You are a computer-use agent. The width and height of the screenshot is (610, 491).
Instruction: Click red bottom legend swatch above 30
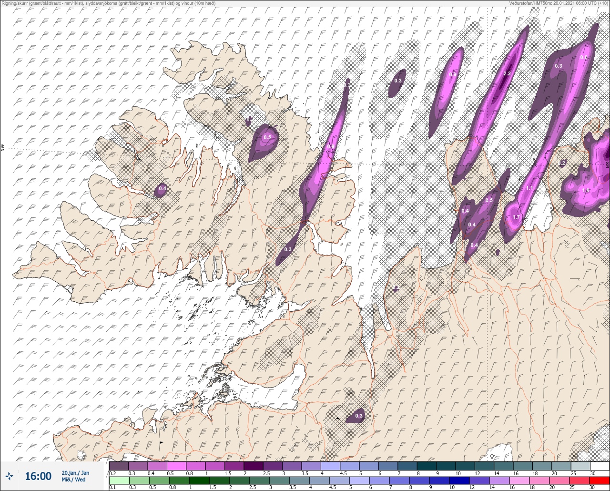click(x=599, y=481)
